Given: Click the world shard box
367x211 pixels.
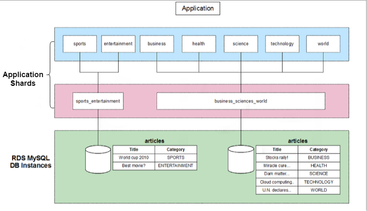Looking at the screenshot, I should pyautogui.click(x=323, y=44).
